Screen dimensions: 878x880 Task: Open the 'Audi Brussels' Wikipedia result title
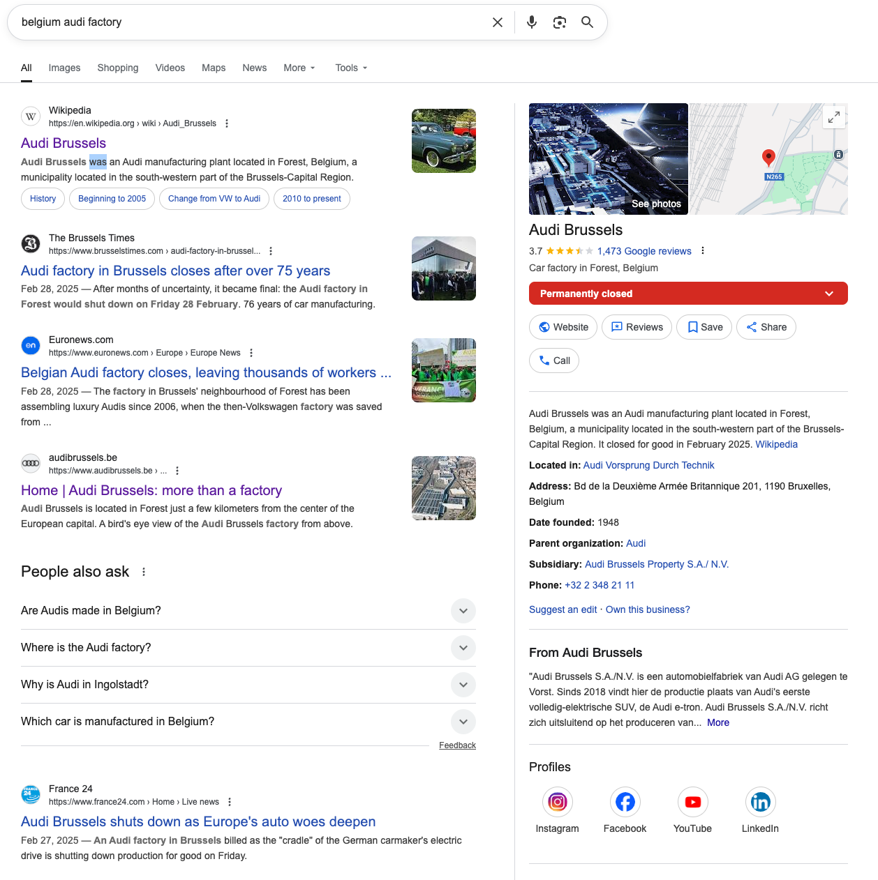[64, 143]
